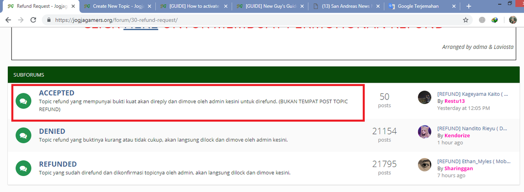This screenshot has height=192, width=524.
Task: Open the DENIED subforum
Action: tap(52, 131)
